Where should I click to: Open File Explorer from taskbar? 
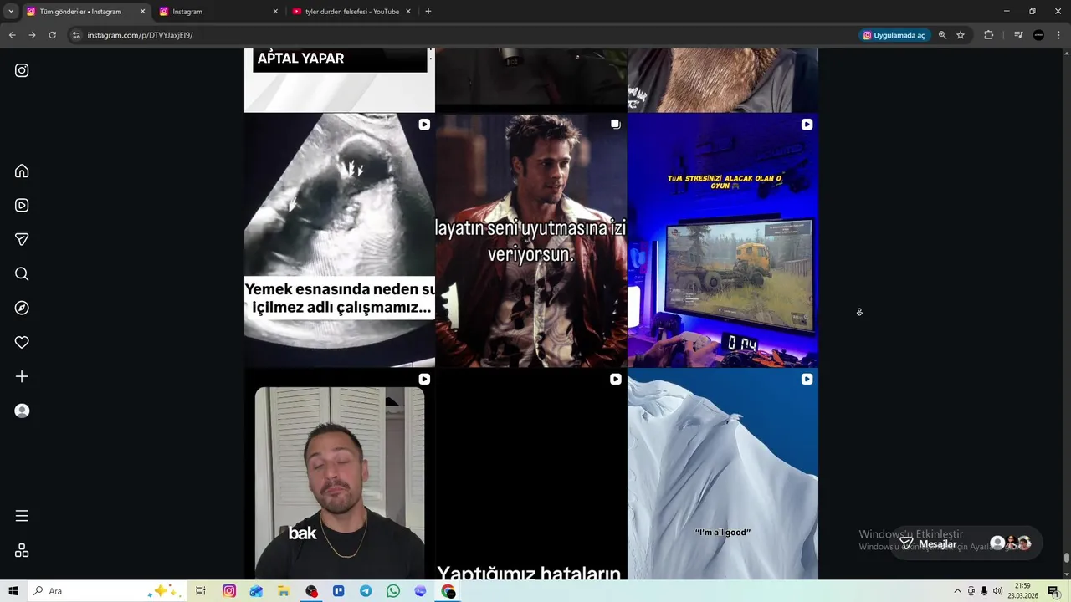coord(284,591)
